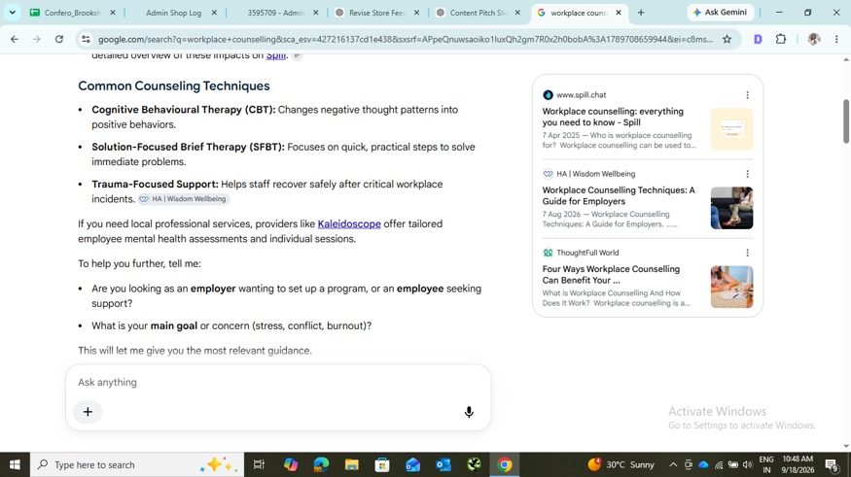Viewport: 851px width, 477px height.
Task: Close the 3595709 - Admin tab
Action: pos(315,12)
